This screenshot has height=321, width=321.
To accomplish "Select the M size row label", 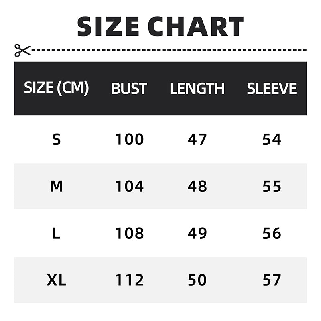I will click(57, 186).
